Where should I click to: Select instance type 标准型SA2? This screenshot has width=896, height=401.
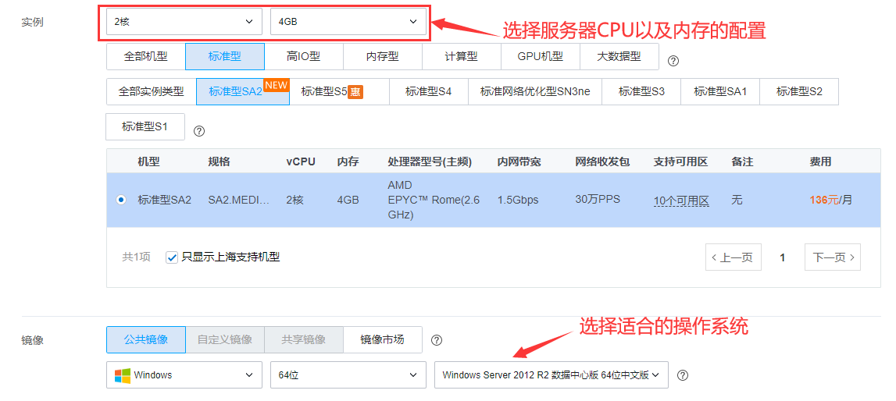(x=242, y=91)
